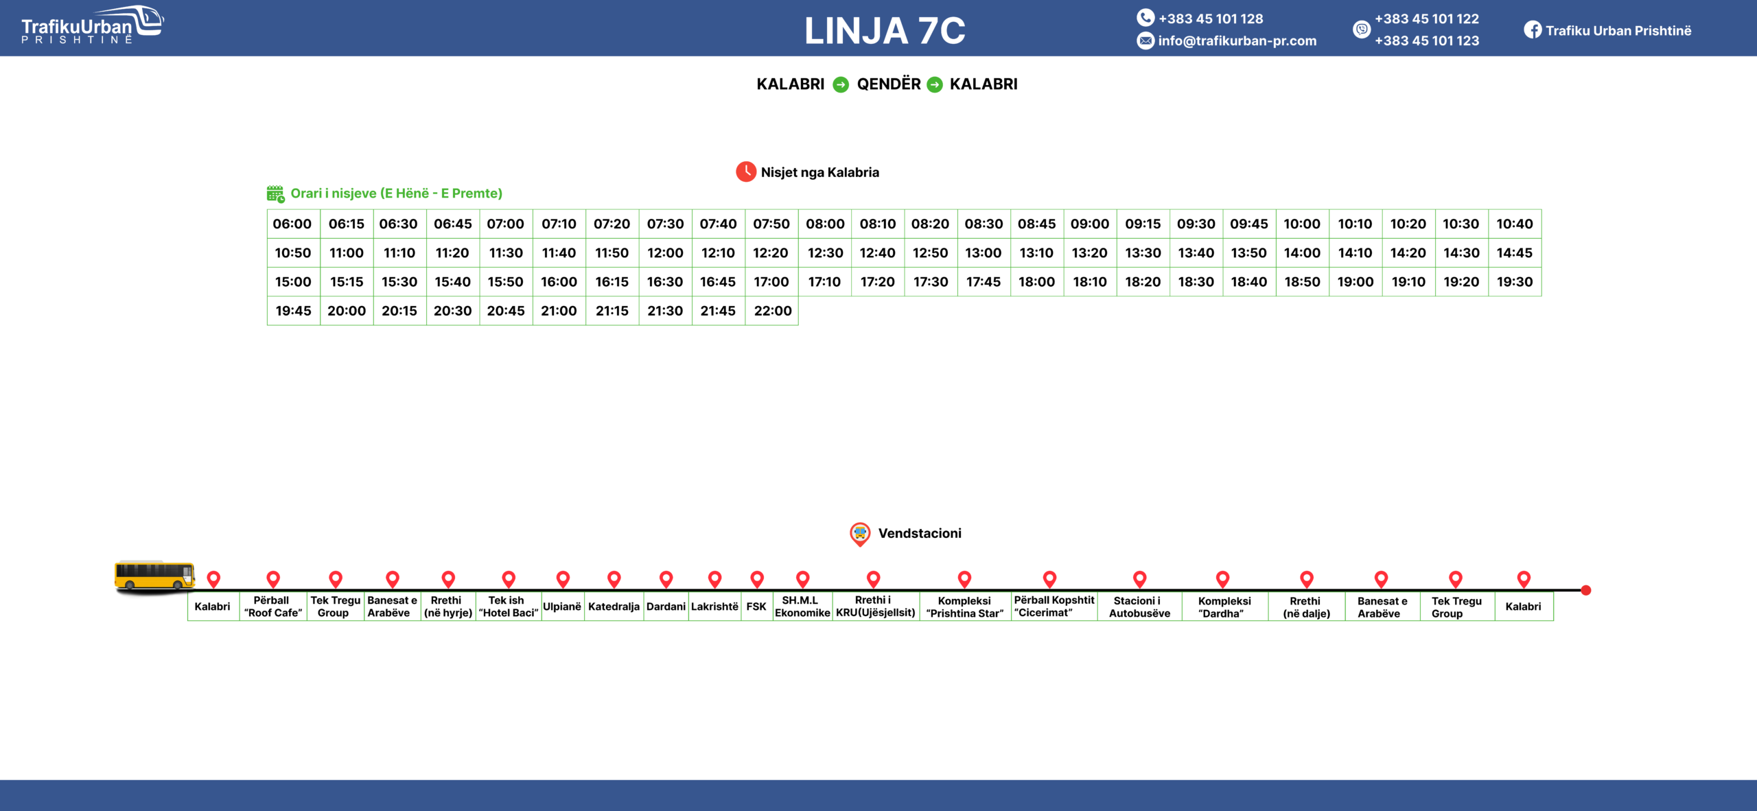1757x811 pixels.
Task: Click the Ulpianë stop label
Action: tap(562, 607)
